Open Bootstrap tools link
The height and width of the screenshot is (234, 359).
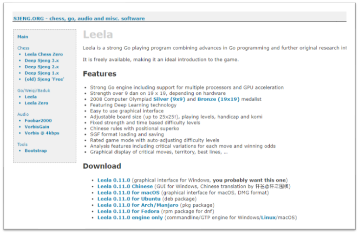pyautogui.click(x=36, y=150)
